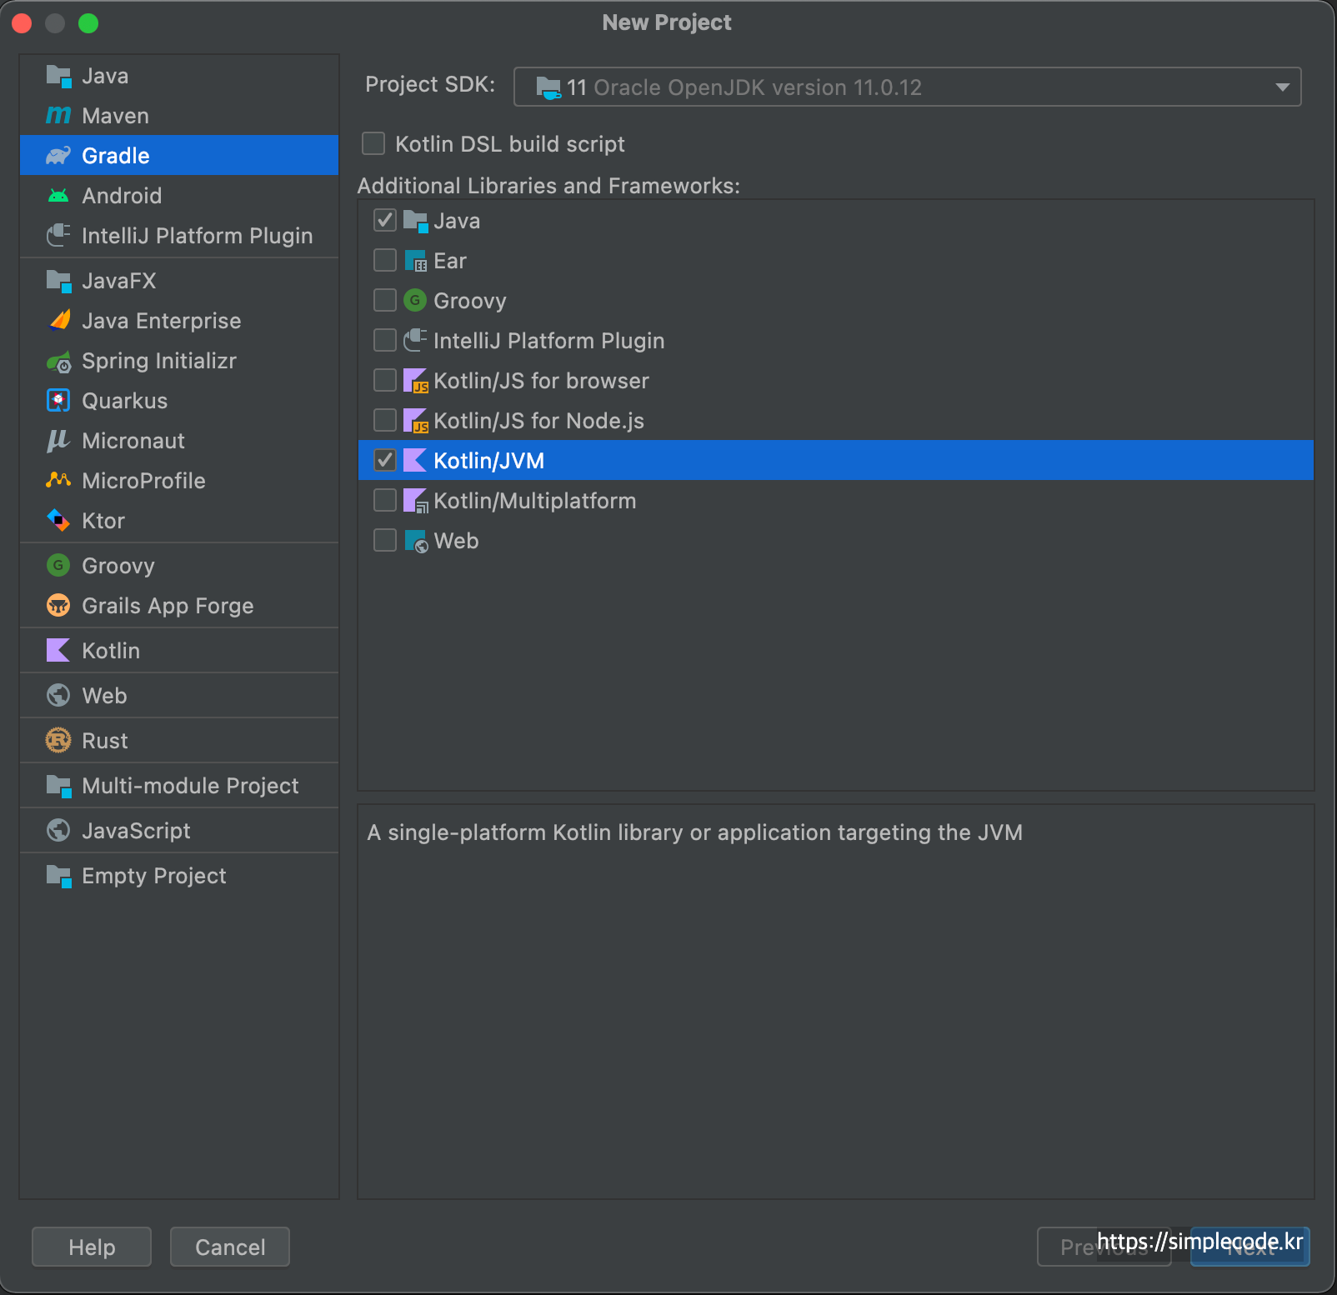This screenshot has height=1295, width=1337.
Task: Select Empty Project type
Action: pos(179,876)
